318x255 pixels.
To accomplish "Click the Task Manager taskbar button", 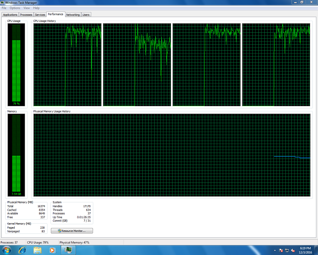I will [x=68, y=250].
